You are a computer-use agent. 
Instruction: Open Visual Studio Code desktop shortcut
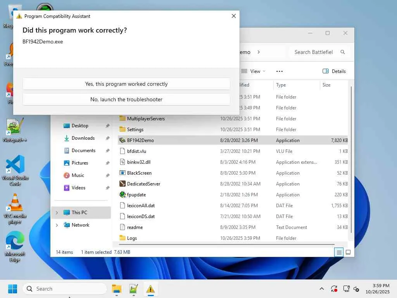15,171
